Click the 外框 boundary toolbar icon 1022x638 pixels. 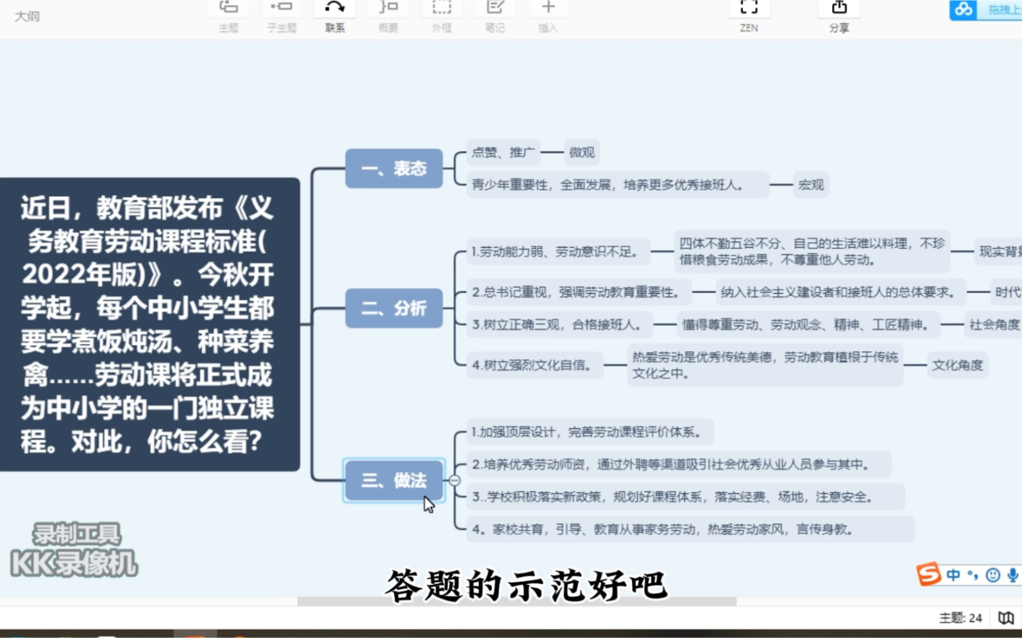pos(441,15)
